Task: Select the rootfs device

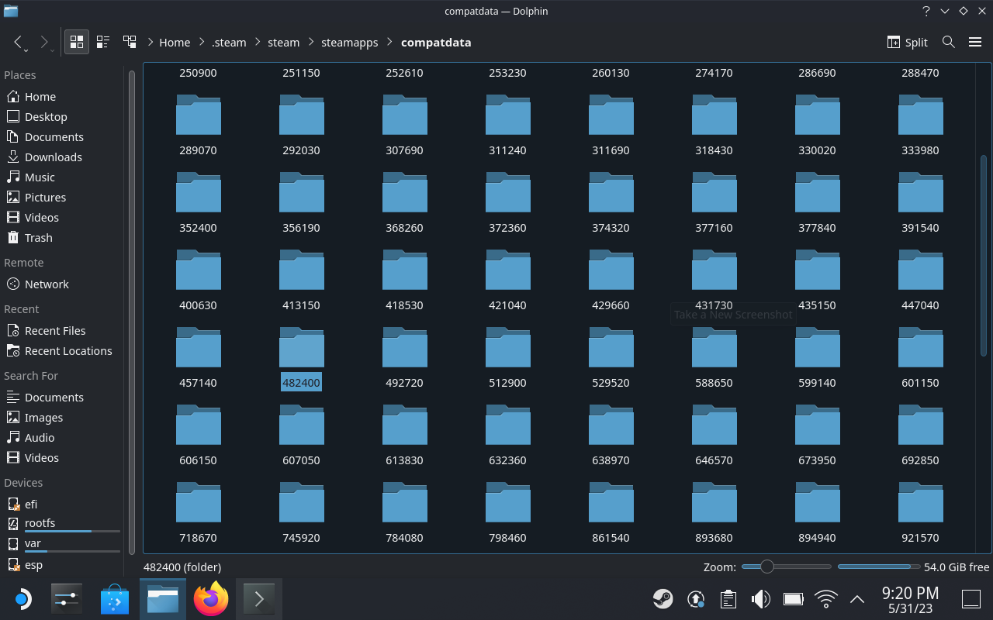Action: [x=40, y=523]
